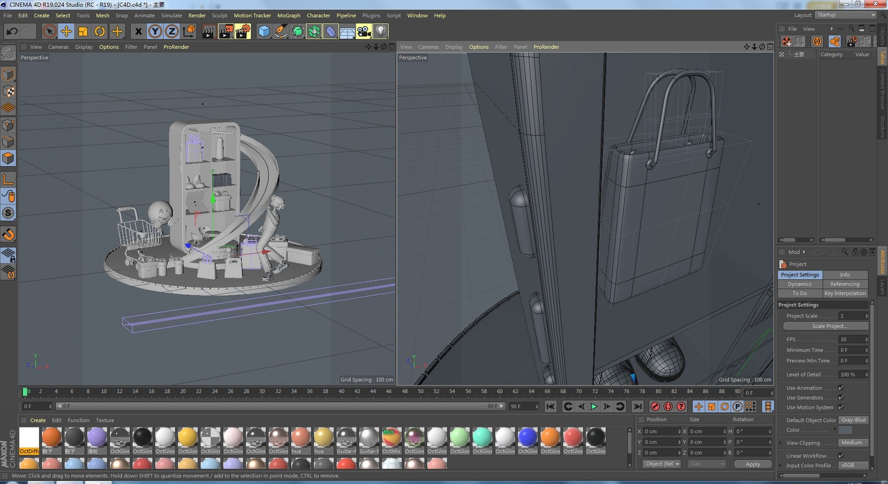The image size is (888, 484).
Task: Select the Rotate tool
Action: (100, 31)
